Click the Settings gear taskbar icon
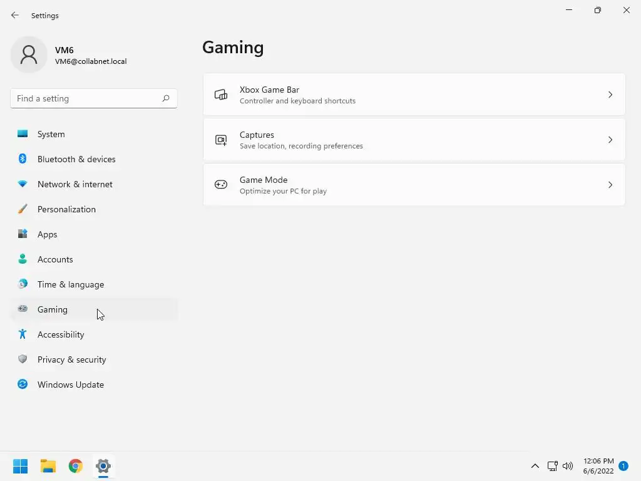 (103, 466)
